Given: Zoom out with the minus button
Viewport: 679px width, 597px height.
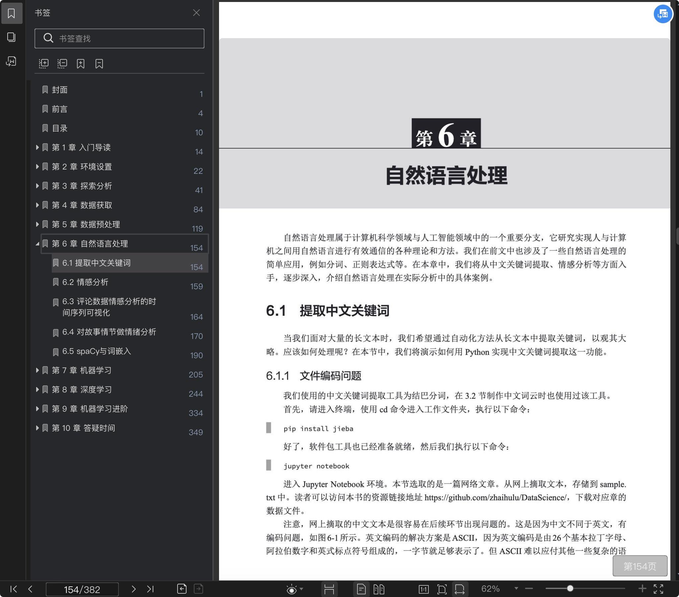Looking at the screenshot, I should (x=529, y=588).
